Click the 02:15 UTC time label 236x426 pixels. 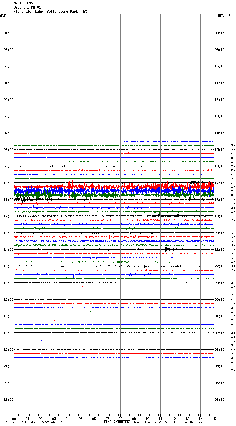(x=220, y=333)
